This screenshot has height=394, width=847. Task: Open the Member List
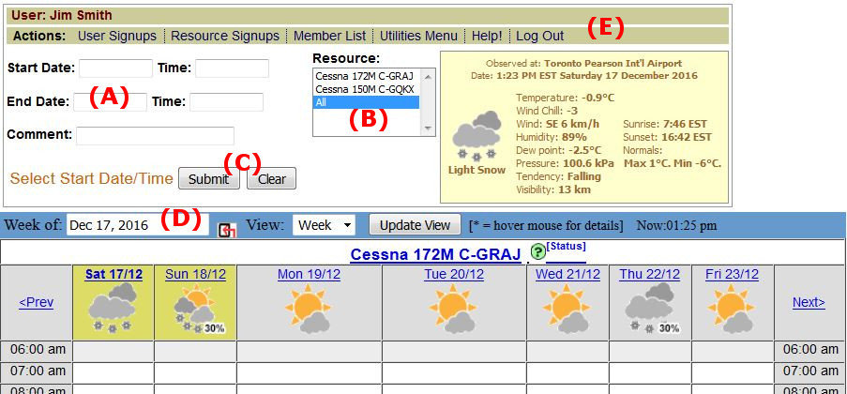(329, 37)
